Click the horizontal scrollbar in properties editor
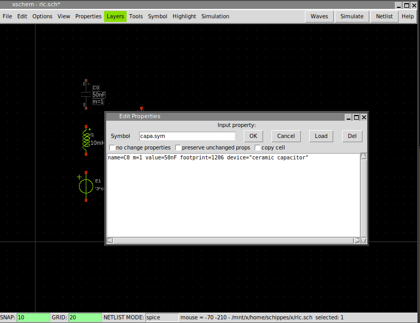420x323 pixels. pos(233,241)
